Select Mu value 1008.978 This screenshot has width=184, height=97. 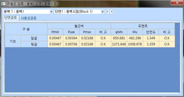pos(135,44)
